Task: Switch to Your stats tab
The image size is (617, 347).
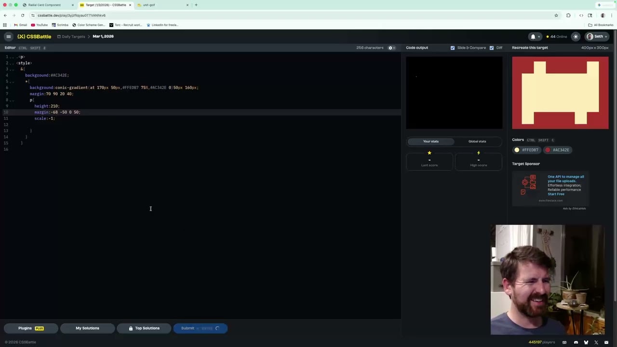Action: click(x=430, y=141)
